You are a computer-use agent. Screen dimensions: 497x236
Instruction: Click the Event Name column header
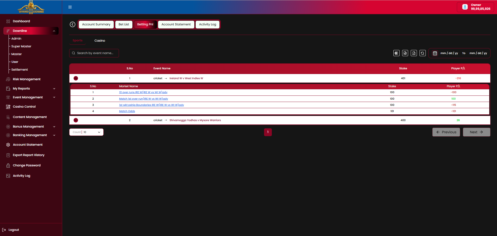162,68
